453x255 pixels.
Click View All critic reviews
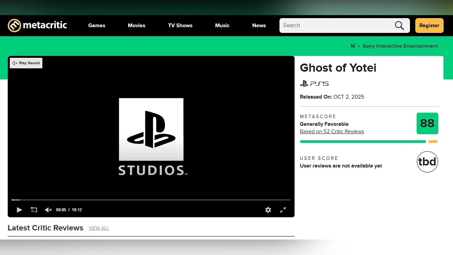click(x=99, y=228)
